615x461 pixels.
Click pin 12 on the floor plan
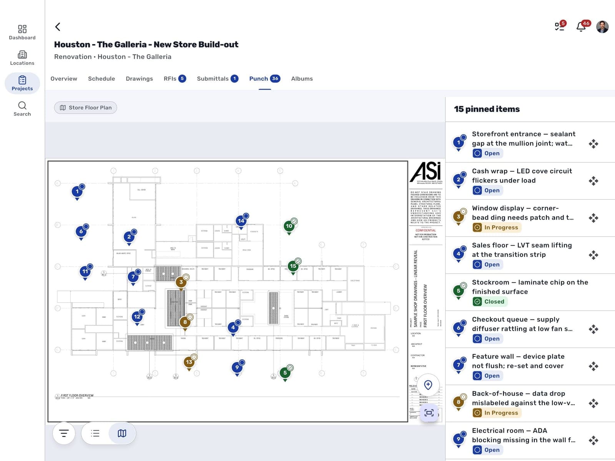tap(137, 317)
